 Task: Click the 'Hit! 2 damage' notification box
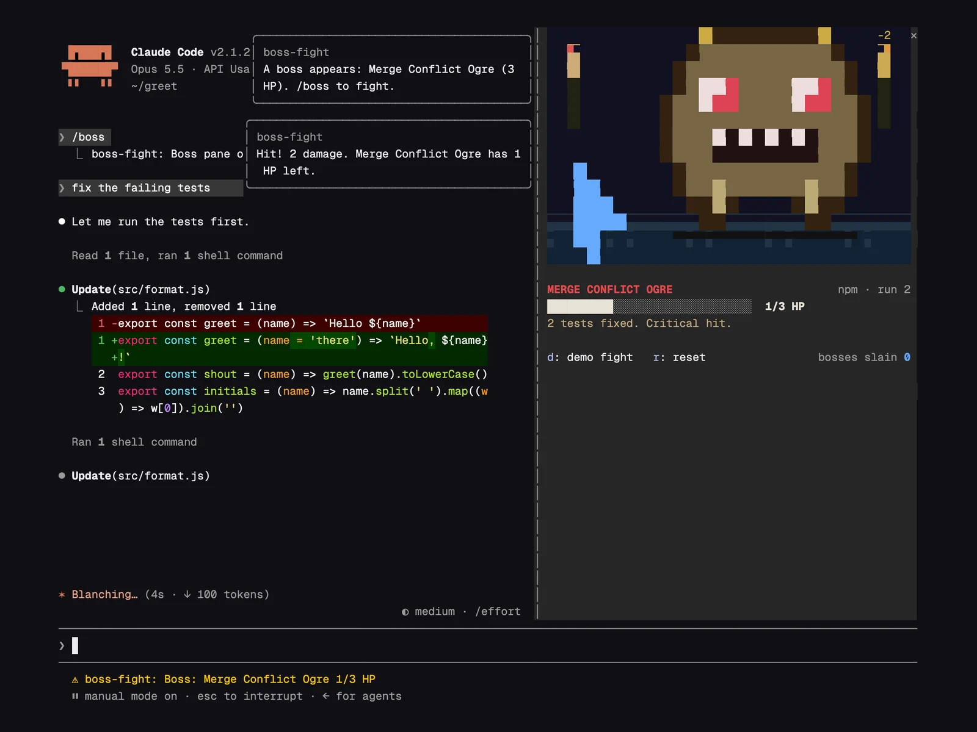click(389, 154)
